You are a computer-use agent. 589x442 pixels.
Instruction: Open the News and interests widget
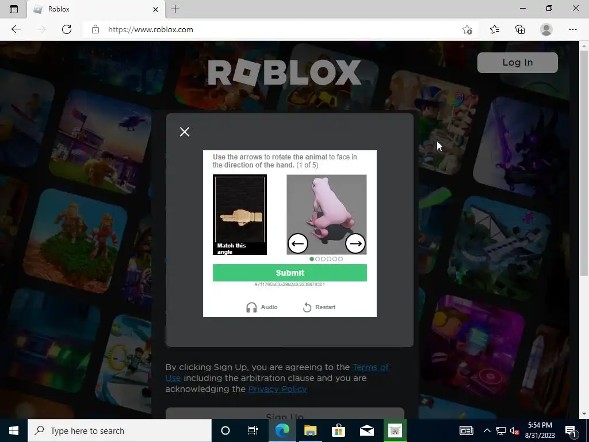(466, 430)
